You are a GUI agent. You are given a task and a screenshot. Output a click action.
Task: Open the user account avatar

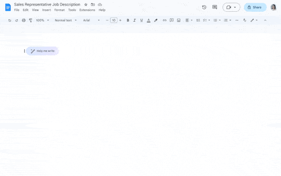274,8
